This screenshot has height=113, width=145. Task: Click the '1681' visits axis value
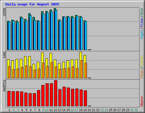pyautogui.click(x=4, y=55)
